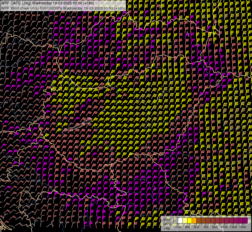Select the transparent first legend swatch

pos(176,220)
